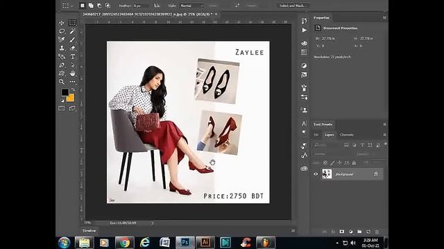Screen dimensions: 444x249
Task: Open the marquee tool preset picker
Action: [67, 6]
